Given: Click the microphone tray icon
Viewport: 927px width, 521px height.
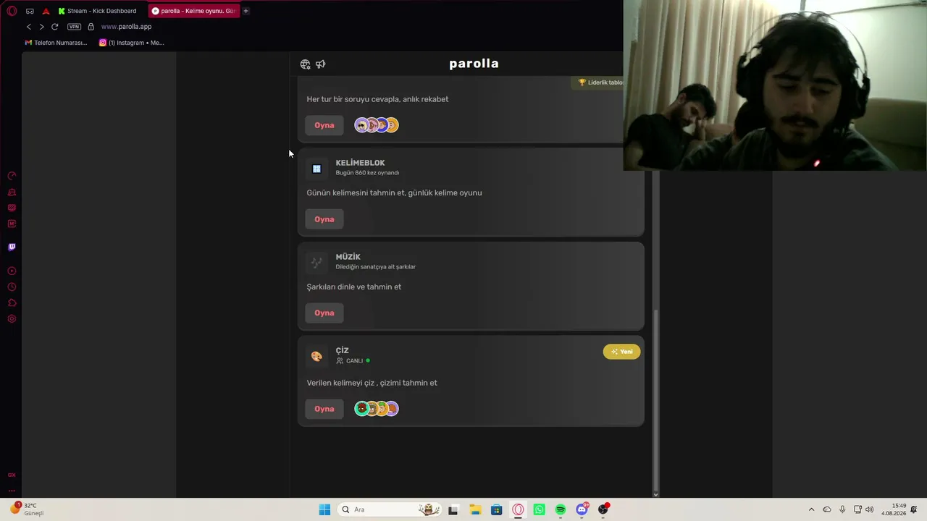Looking at the screenshot, I should click(842, 509).
